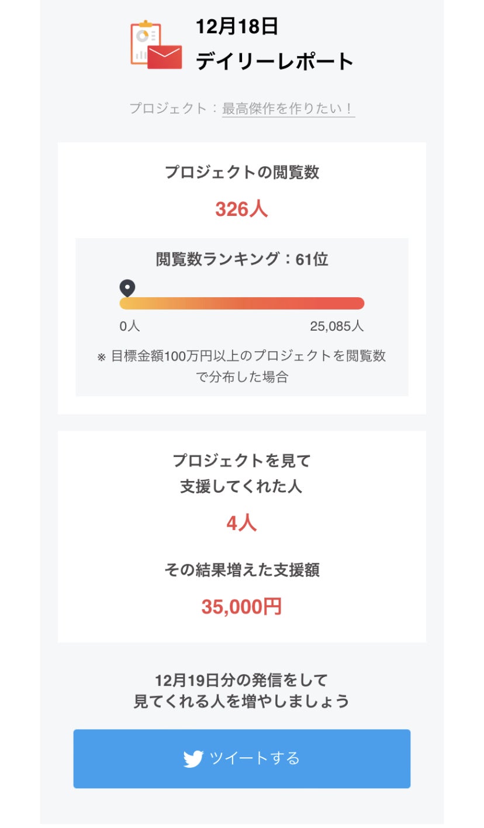Click the 閲覧数ランキング：61位 label

tap(241, 259)
